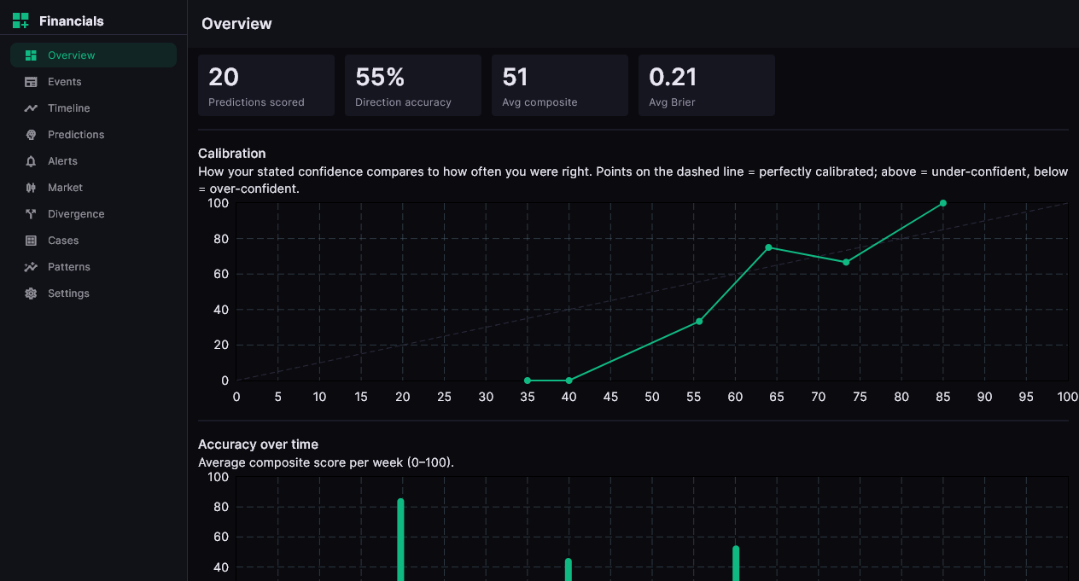The image size is (1079, 581).
Task: Click the Alerts bell icon
Action: [31, 161]
